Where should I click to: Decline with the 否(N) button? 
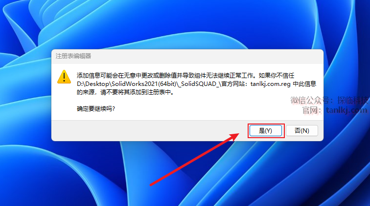[302, 131]
